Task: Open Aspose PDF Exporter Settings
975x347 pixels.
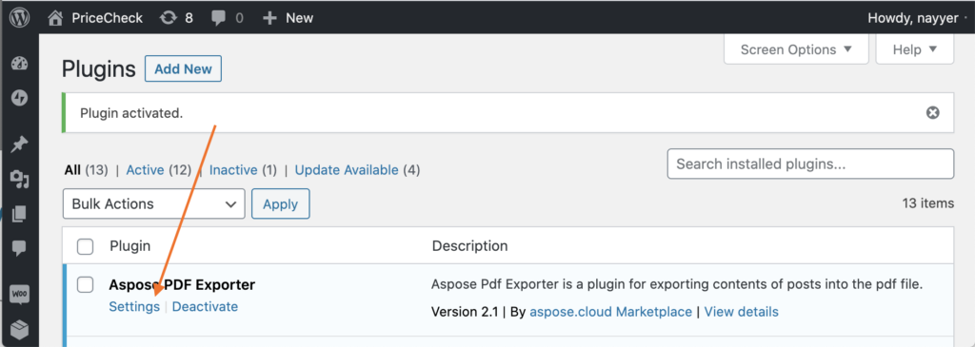Action: coord(134,307)
